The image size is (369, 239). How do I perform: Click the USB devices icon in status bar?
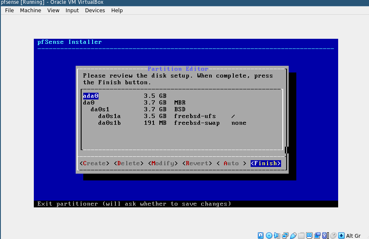293,236
